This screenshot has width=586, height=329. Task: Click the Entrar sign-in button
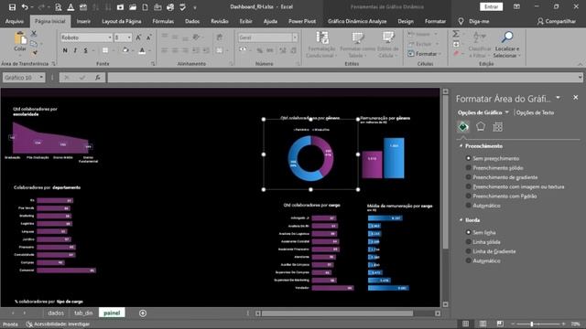point(491,6)
